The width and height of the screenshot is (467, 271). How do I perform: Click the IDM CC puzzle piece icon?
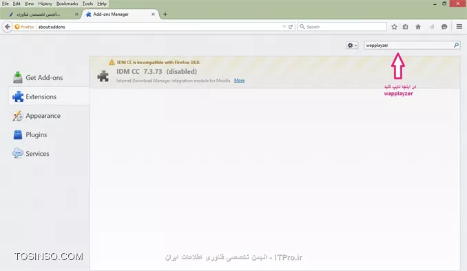click(x=103, y=76)
